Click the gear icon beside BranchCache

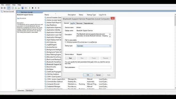point(45,67)
